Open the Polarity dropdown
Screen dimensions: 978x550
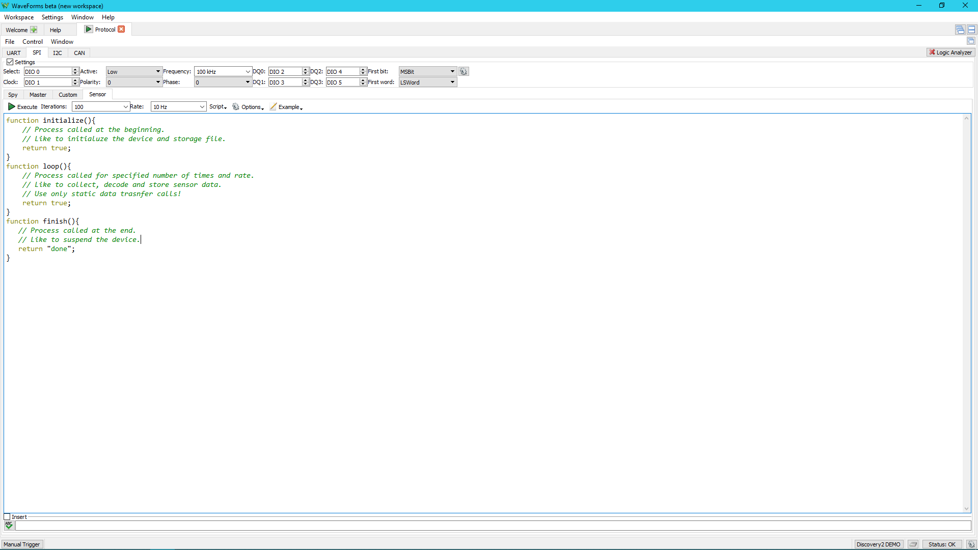(x=133, y=82)
